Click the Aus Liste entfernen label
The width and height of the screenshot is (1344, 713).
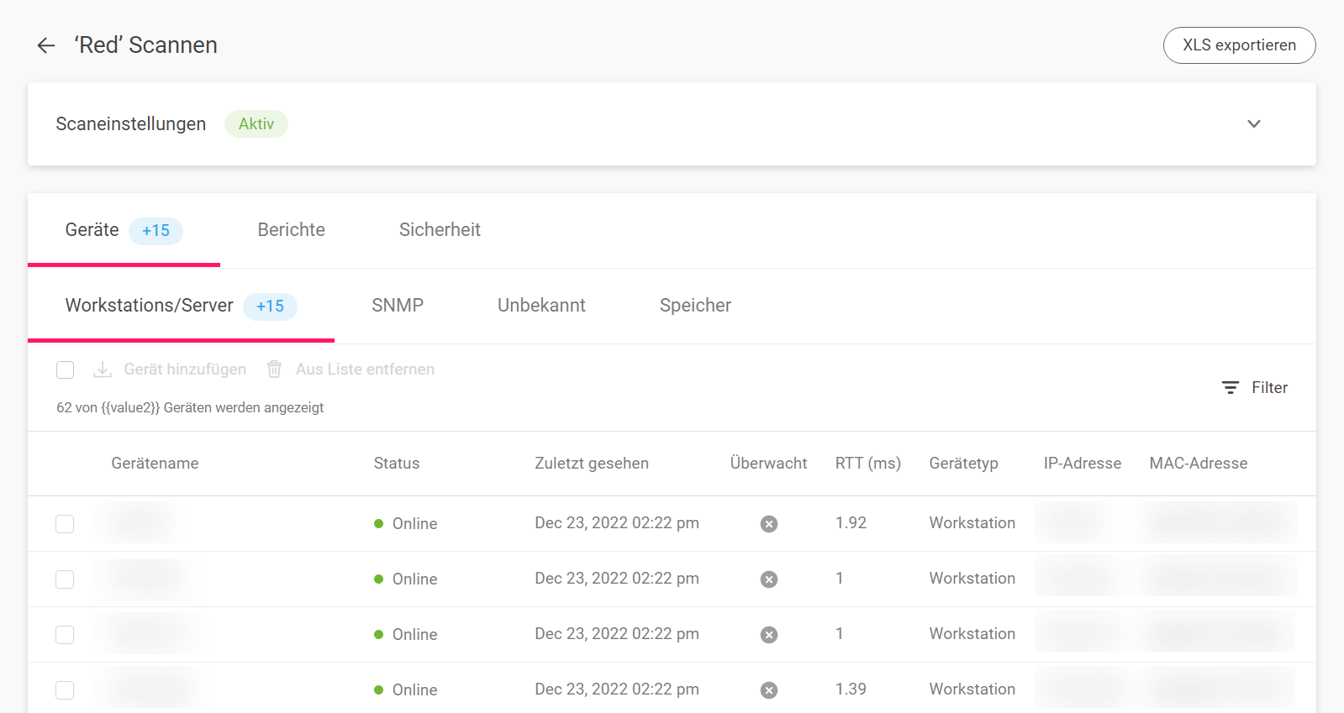(365, 370)
